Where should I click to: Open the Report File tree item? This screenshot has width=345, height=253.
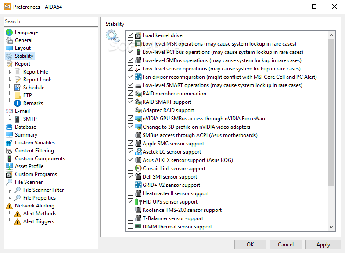click(x=36, y=72)
